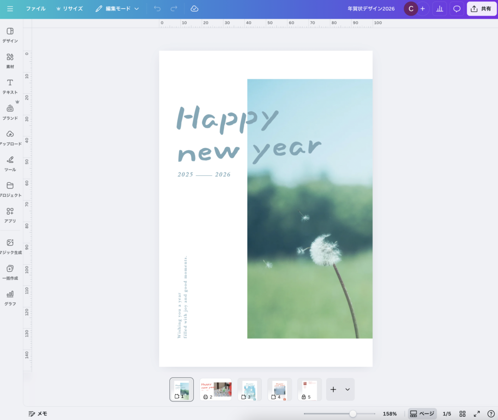This screenshot has height=420, width=498.
Task: Toggle the ページ thumbnail strip view
Action: [422, 414]
